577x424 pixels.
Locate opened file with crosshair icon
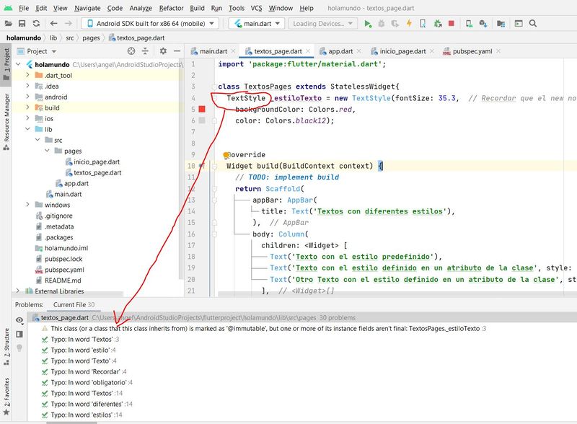pyautogui.click(x=131, y=51)
